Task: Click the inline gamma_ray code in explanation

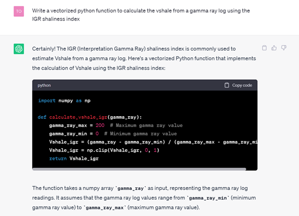Action: (130, 188)
